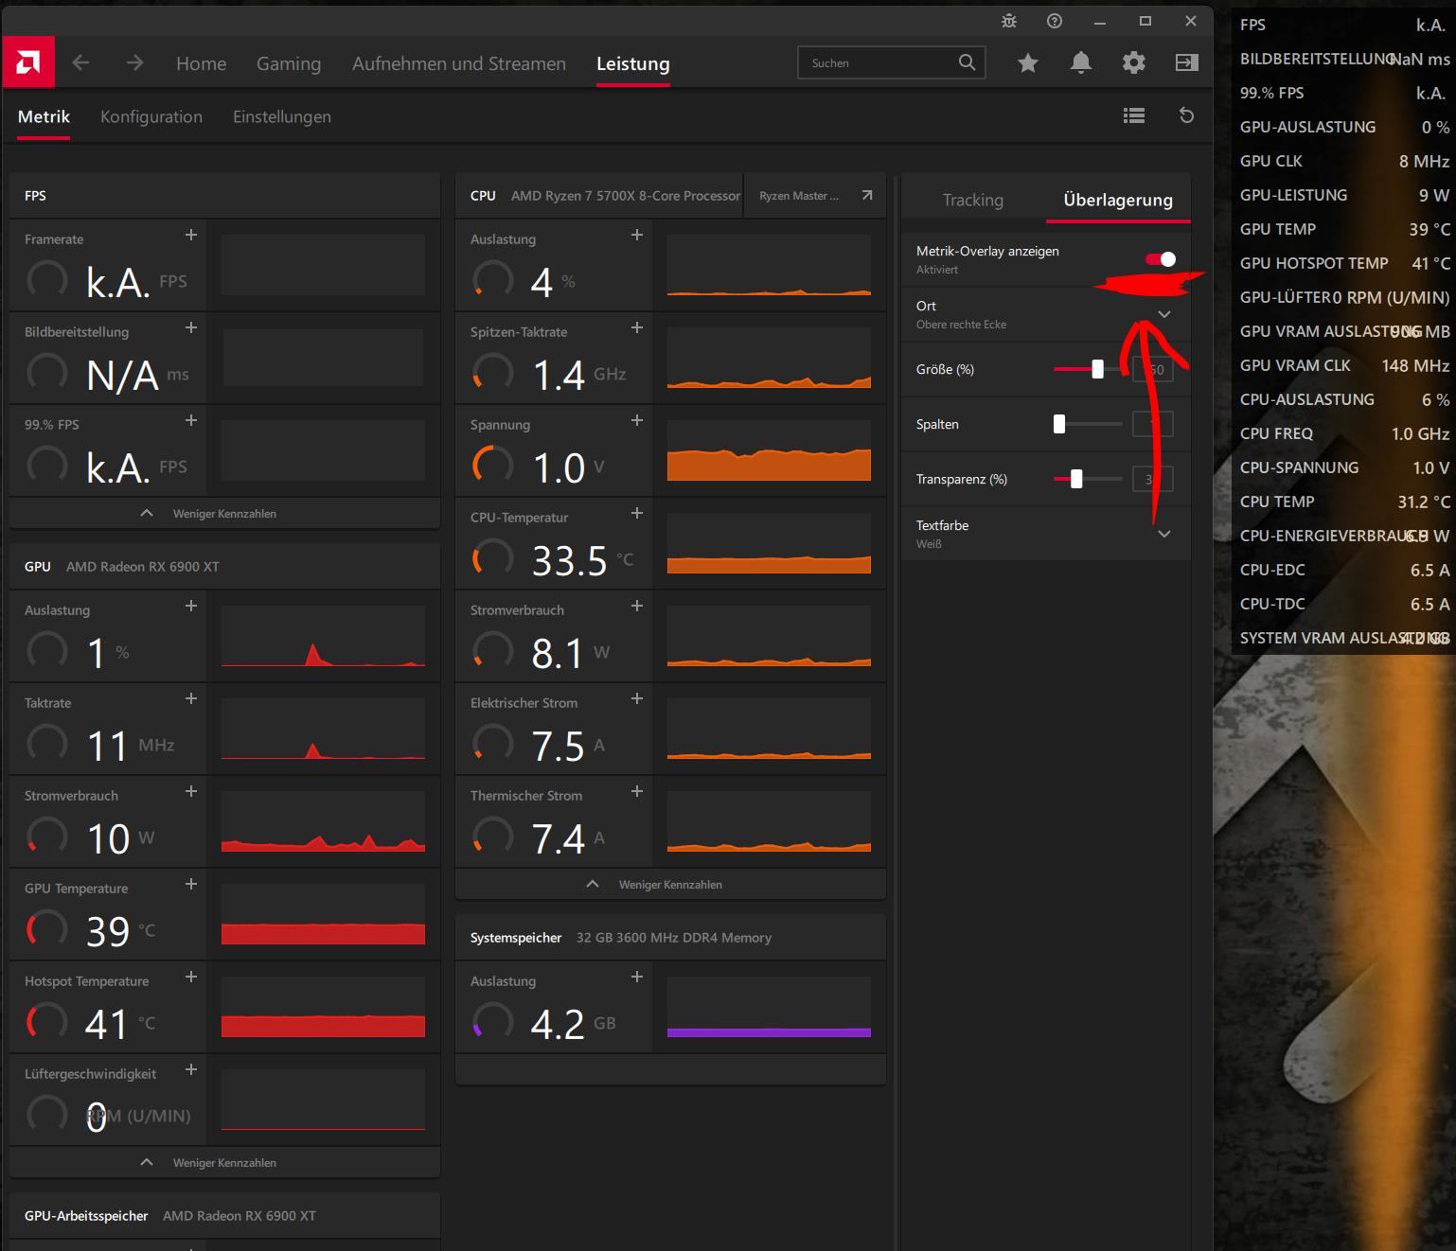Collapse CPU section Weniger Kennzahlen
The width and height of the screenshot is (1456, 1251).
(670, 884)
